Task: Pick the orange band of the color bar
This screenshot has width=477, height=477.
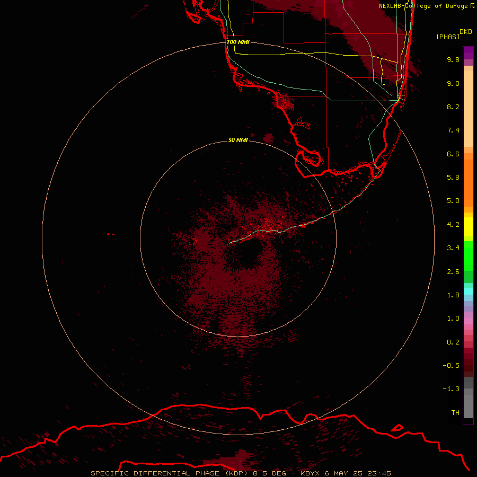Action: pyautogui.click(x=468, y=183)
